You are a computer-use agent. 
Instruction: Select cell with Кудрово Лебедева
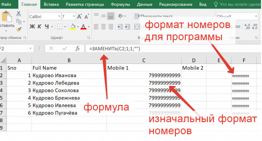coord(69,83)
